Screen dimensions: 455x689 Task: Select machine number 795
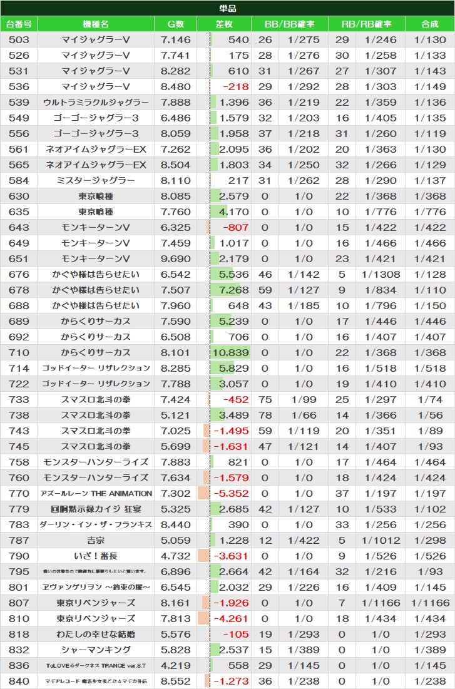(19, 572)
